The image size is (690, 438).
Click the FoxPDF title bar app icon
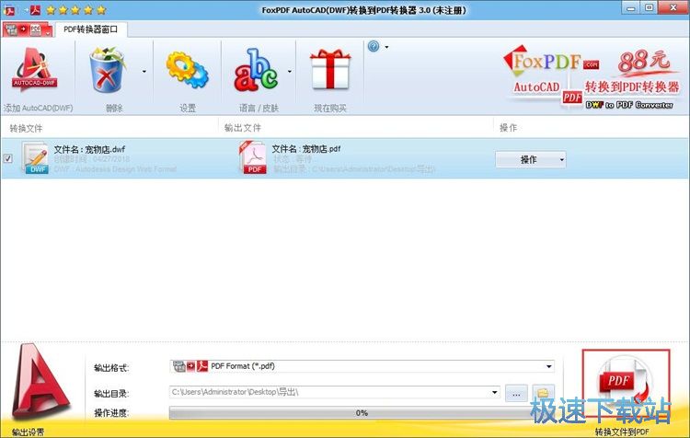(x=9, y=10)
